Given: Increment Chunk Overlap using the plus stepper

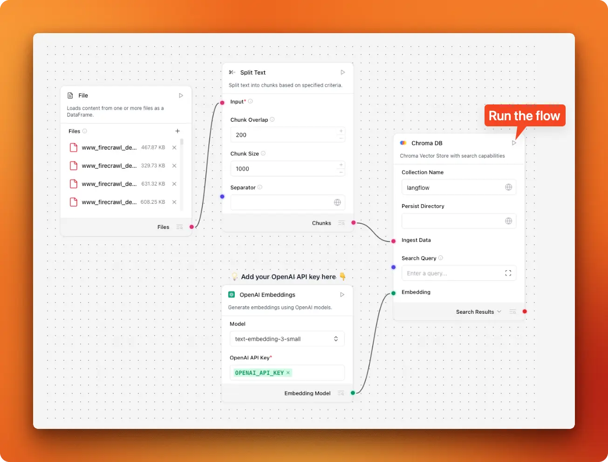Looking at the screenshot, I should coord(341,131).
